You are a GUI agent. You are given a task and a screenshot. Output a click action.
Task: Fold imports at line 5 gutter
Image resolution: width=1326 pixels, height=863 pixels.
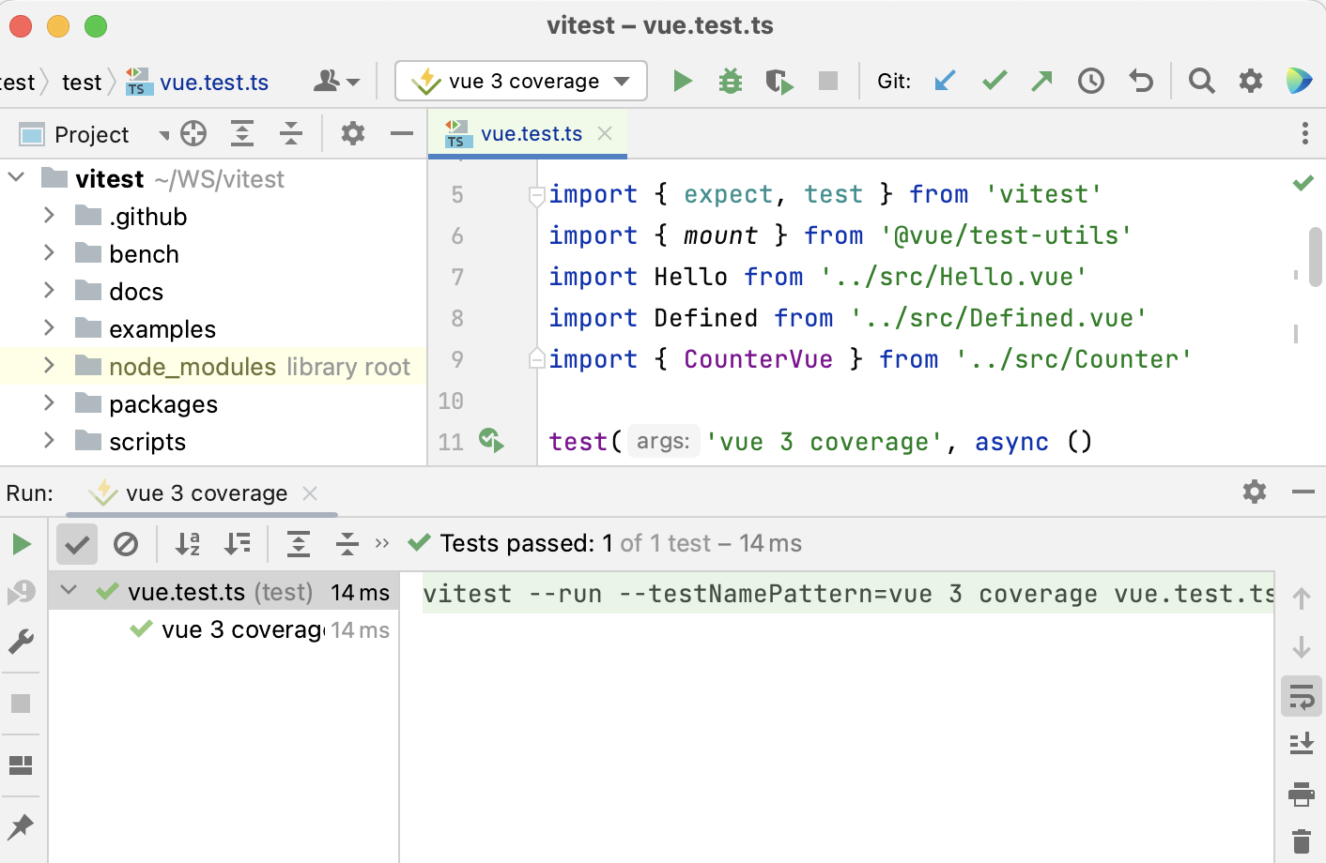click(536, 196)
